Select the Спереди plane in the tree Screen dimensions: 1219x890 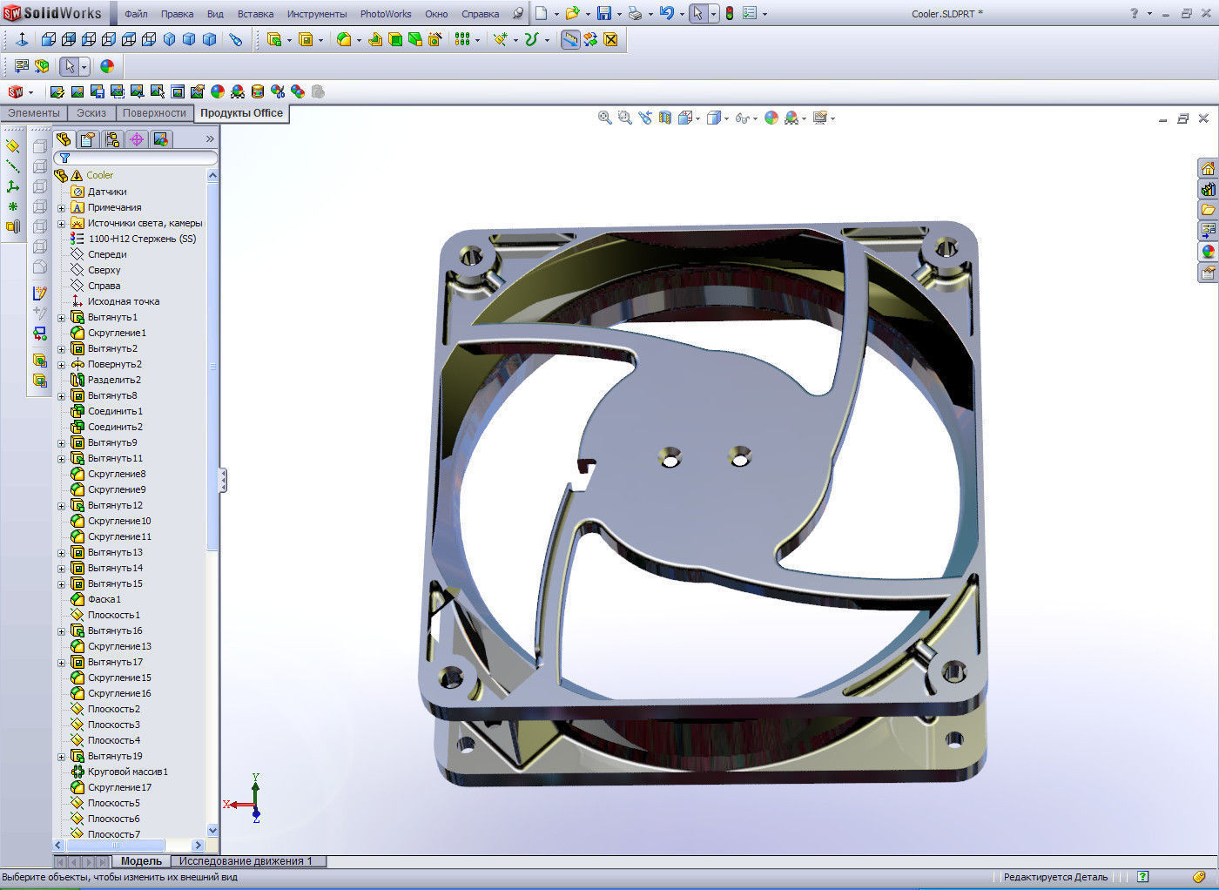coord(107,255)
